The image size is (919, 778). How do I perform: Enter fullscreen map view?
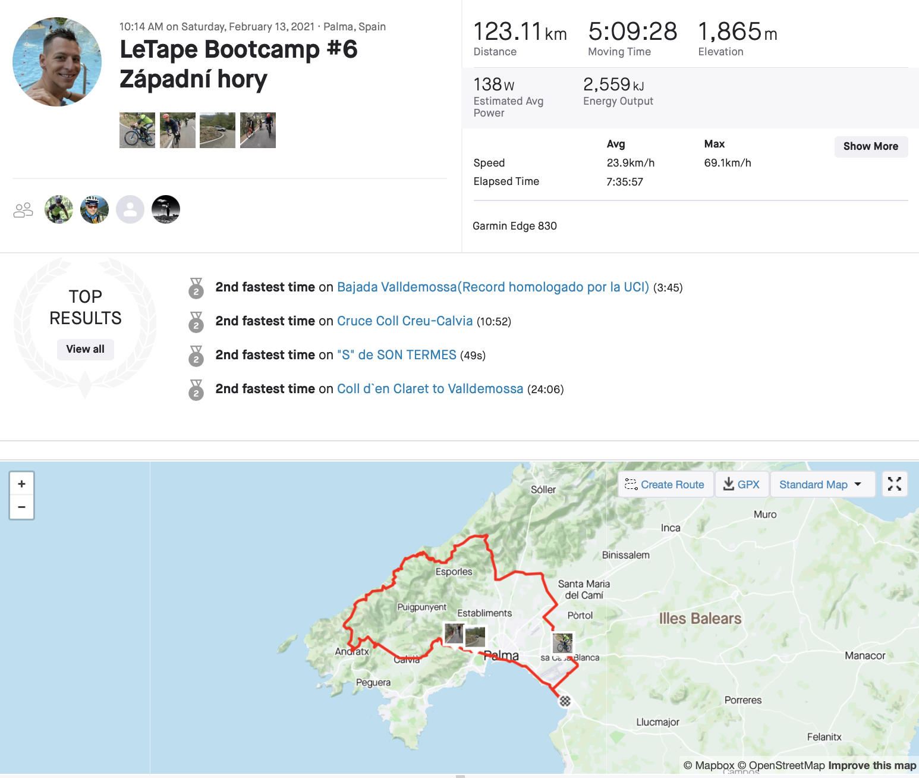(894, 484)
